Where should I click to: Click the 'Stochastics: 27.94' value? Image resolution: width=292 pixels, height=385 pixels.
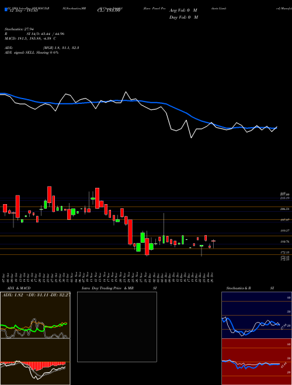tap(18, 29)
